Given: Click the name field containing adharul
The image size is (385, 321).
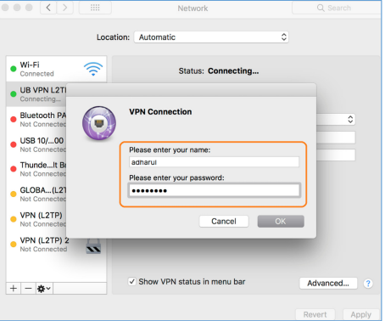Looking at the screenshot, I should [x=214, y=162].
